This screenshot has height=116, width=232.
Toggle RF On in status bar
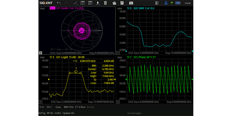[x=50, y=113]
